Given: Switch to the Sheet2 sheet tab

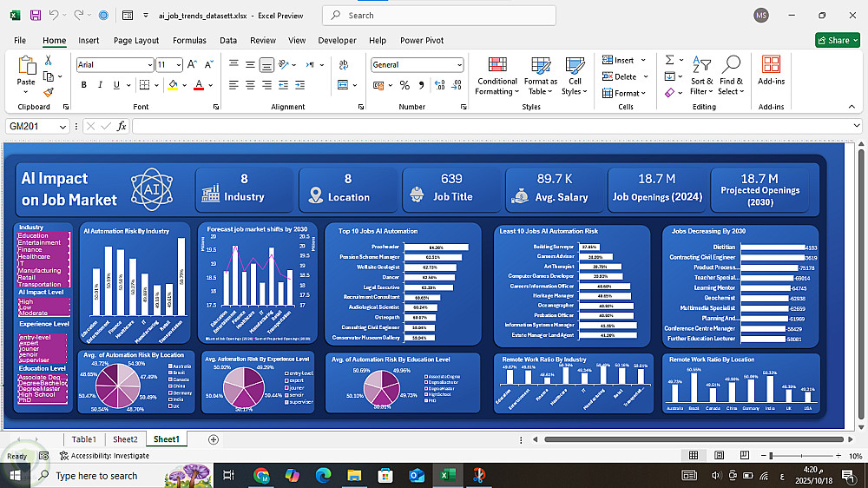Looking at the screenshot, I should 125,439.
